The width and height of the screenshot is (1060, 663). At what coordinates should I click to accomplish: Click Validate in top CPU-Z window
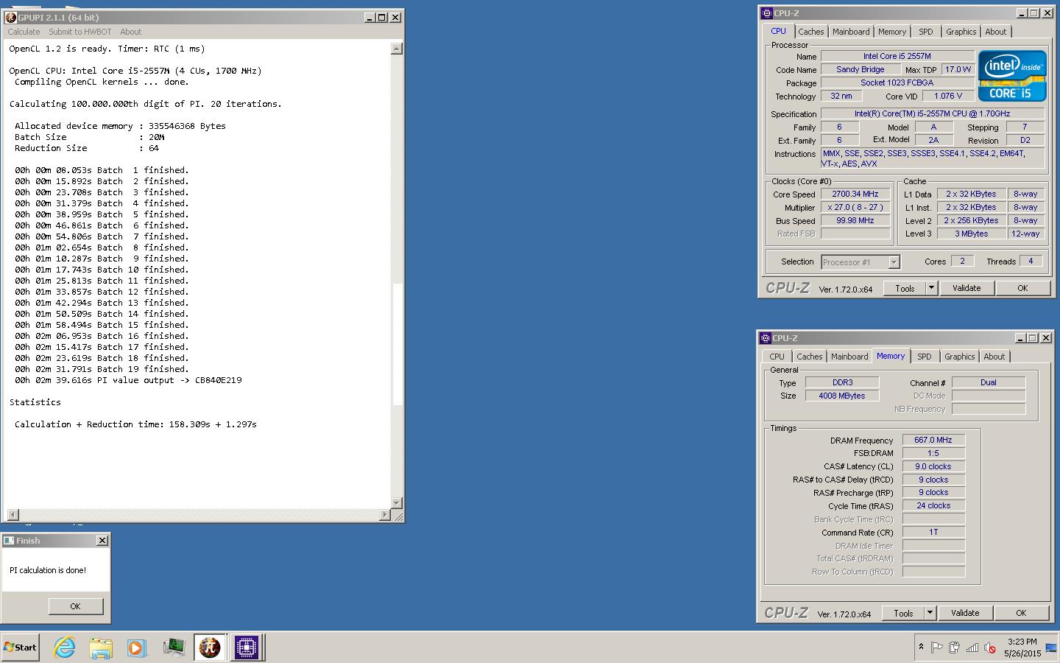coord(967,288)
